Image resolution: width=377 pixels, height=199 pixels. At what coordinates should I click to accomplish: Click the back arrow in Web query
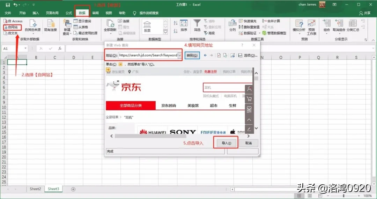[x=205, y=55]
